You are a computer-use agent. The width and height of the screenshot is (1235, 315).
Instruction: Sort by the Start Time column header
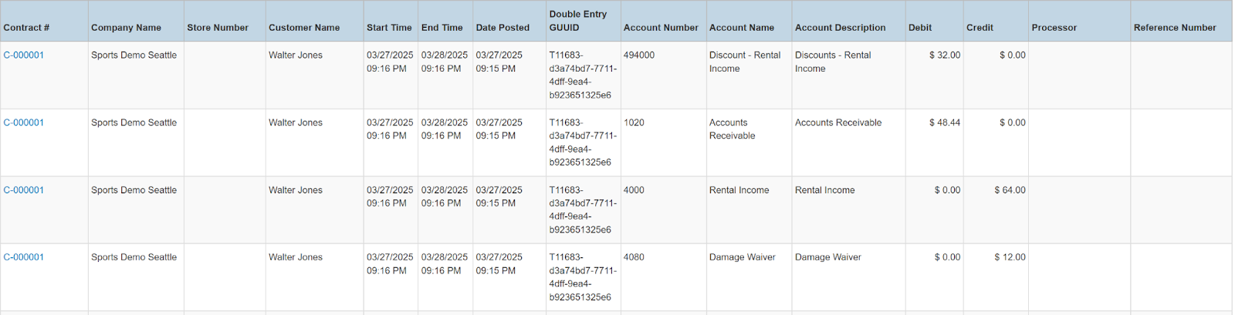click(389, 28)
